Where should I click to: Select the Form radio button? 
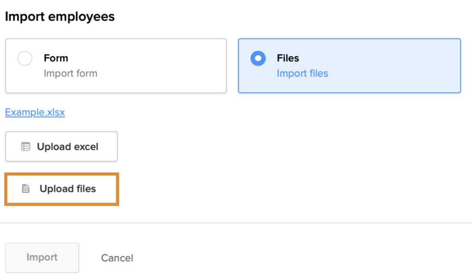click(x=25, y=59)
